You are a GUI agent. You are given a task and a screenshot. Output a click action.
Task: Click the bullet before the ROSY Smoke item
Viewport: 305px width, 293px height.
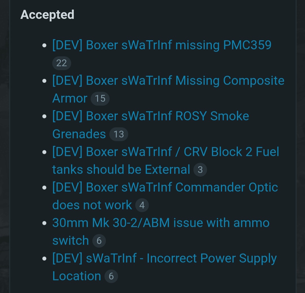pyautogui.click(x=44, y=116)
